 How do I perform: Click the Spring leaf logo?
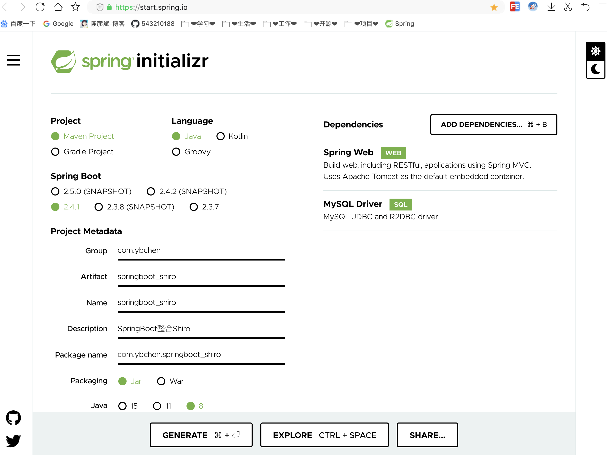pyautogui.click(x=63, y=61)
